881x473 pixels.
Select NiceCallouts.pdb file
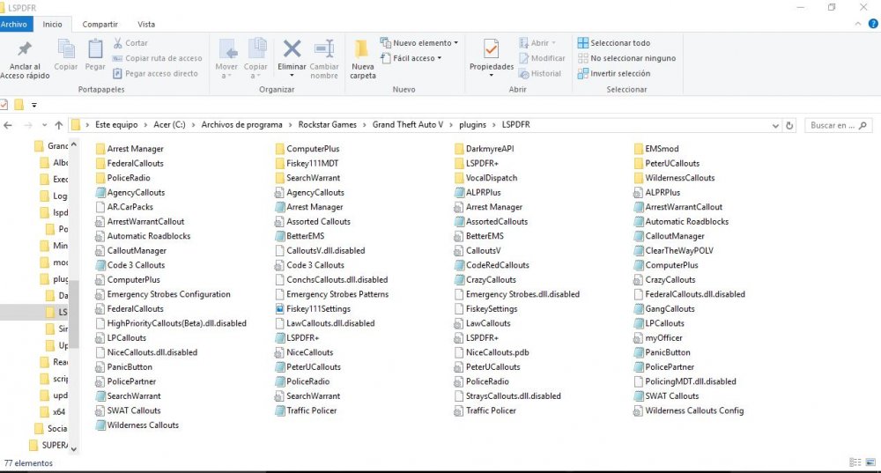pyautogui.click(x=492, y=352)
